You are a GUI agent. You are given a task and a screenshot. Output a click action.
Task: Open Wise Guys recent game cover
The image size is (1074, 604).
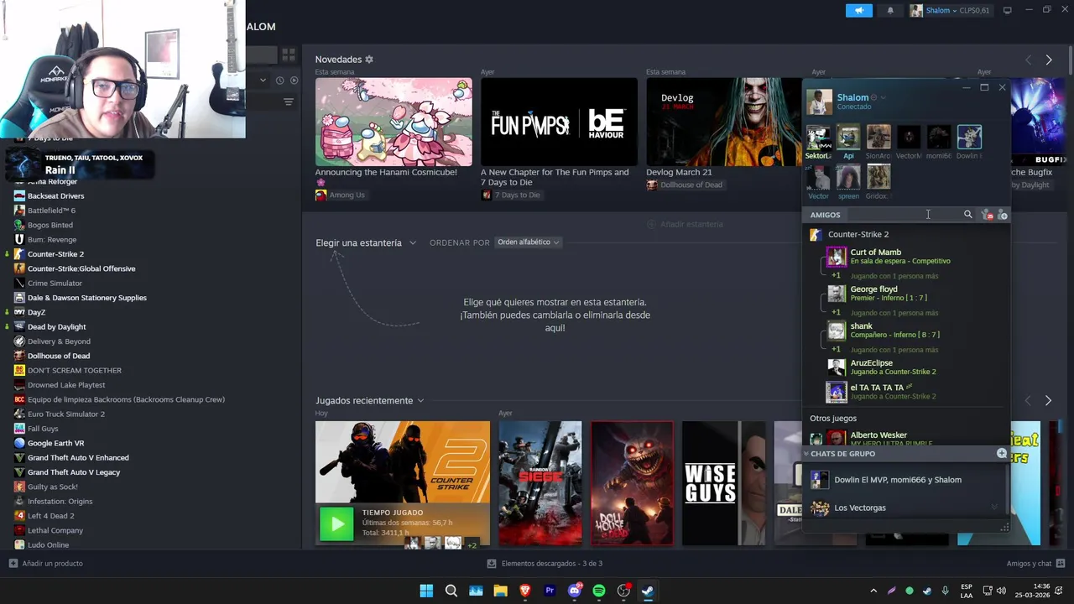[x=723, y=483]
